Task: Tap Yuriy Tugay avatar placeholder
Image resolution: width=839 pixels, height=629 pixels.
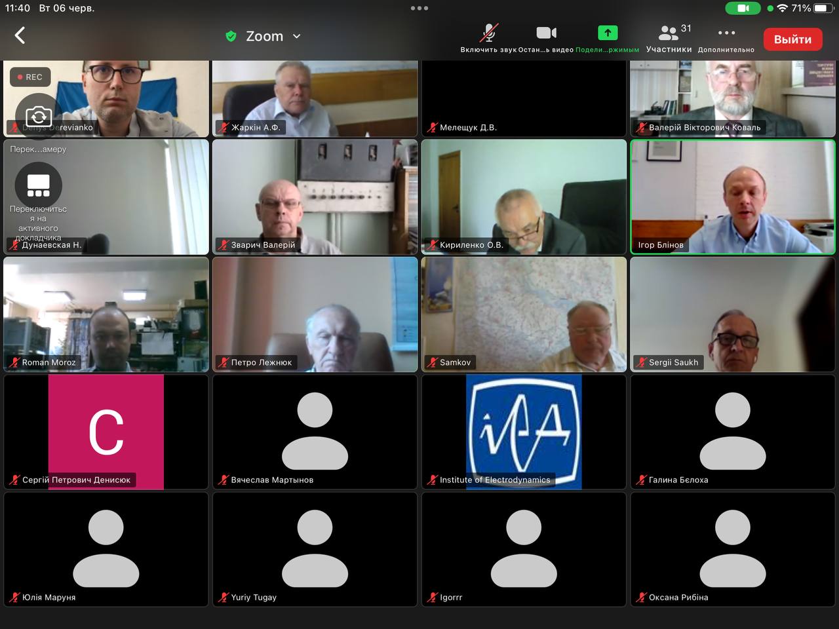Action: coord(315,548)
